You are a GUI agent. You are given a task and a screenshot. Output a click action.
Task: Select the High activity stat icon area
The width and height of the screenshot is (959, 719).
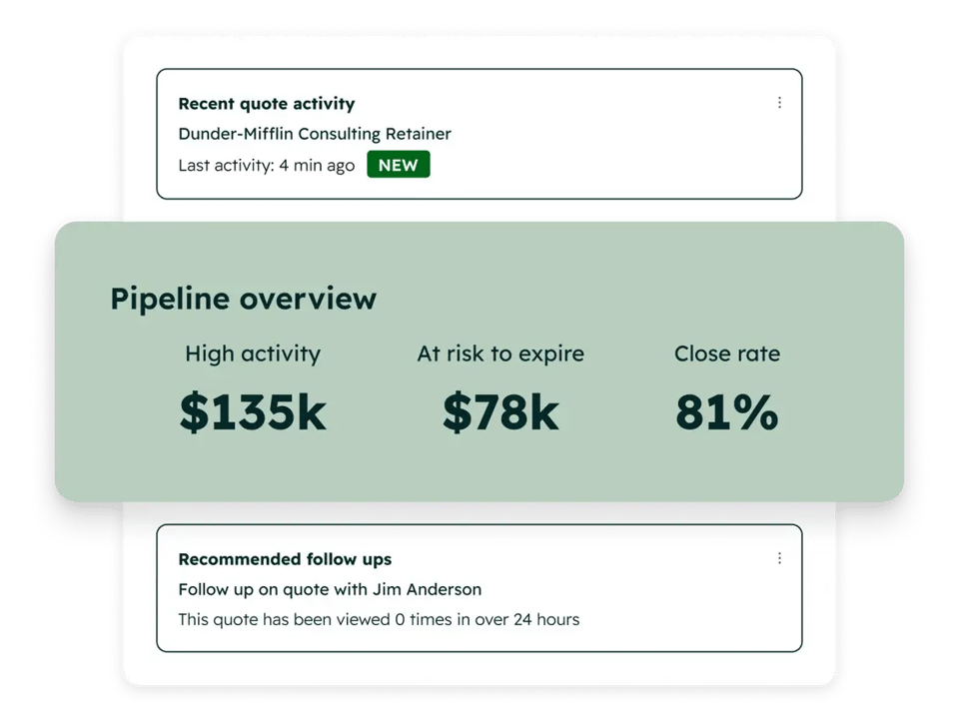(252, 354)
